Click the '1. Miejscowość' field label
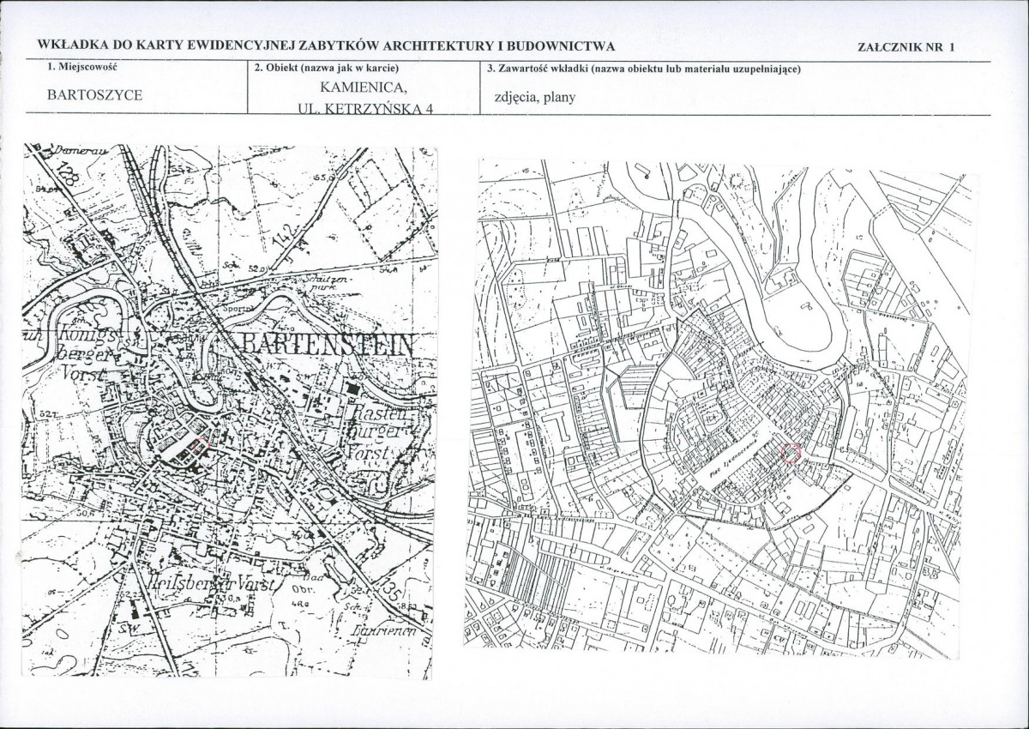This screenshot has width=1029, height=729. (81, 68)
